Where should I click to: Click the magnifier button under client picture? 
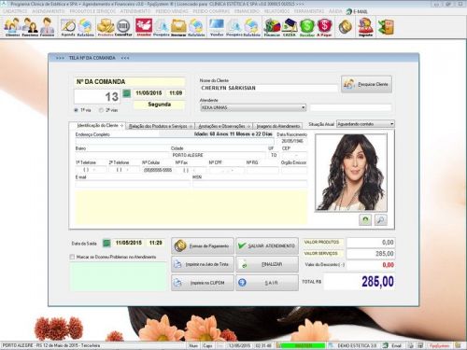click(380, 219)
